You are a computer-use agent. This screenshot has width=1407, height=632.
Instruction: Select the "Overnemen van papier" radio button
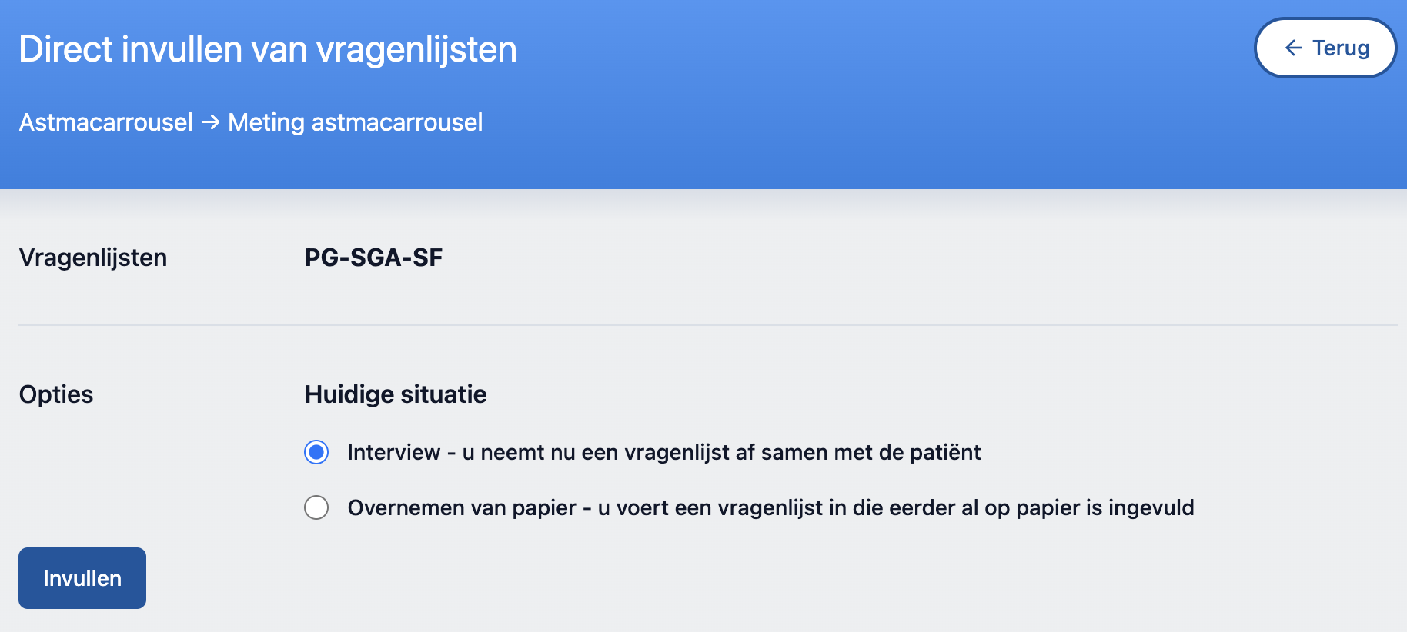click(x=316, y=507)
